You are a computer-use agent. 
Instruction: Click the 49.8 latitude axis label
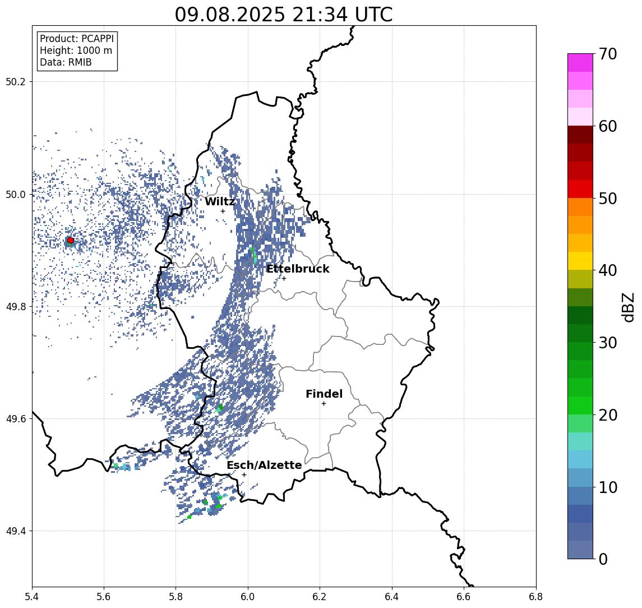pyautogui.click(x=16, y=306)
